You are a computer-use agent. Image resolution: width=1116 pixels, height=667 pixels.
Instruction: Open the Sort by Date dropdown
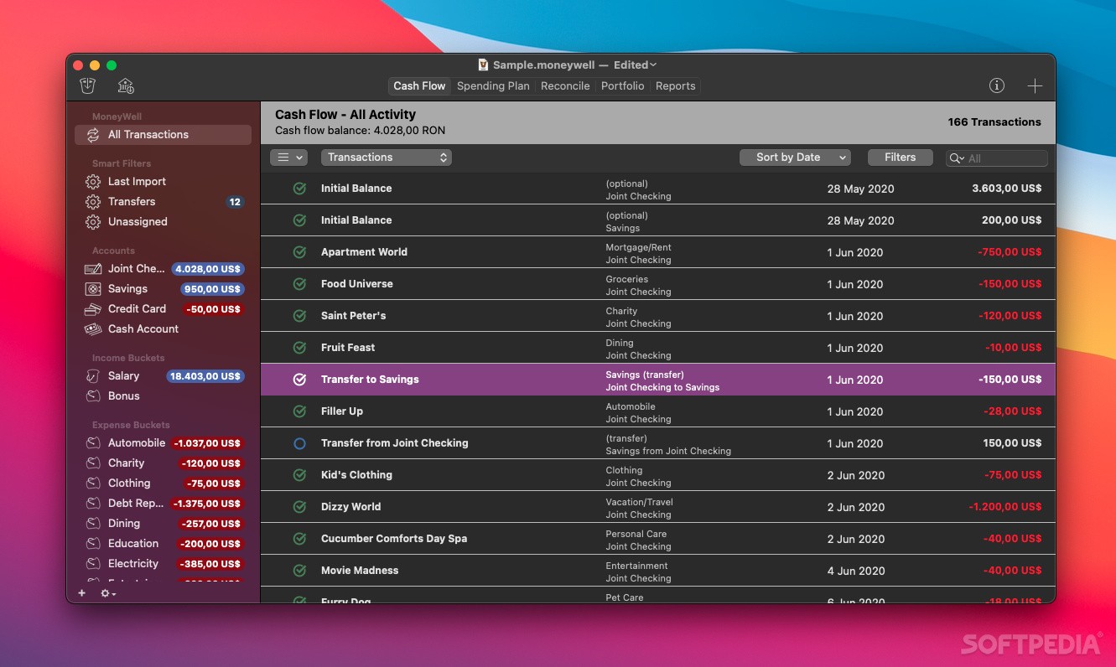click(794, 157)
